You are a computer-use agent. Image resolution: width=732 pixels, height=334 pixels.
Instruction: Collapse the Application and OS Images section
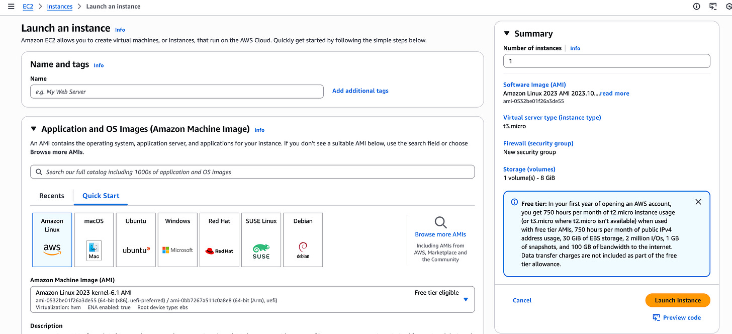coord(34,129)
